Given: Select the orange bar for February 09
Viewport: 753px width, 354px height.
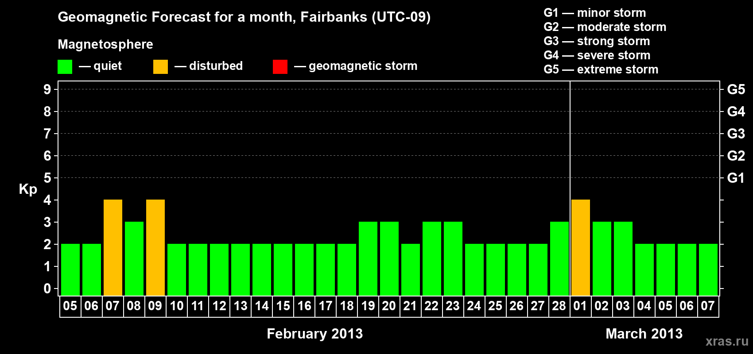Looking at the screenshot, I should point(155,248).
